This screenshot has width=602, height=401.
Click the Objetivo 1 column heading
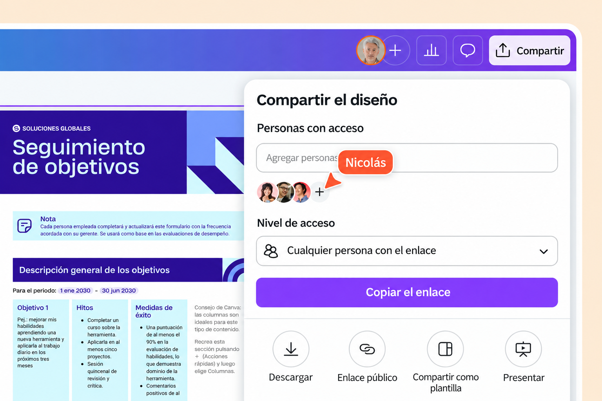click(33, 308)
